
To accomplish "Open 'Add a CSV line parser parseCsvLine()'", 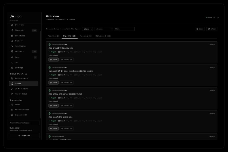I will [65, 94].
